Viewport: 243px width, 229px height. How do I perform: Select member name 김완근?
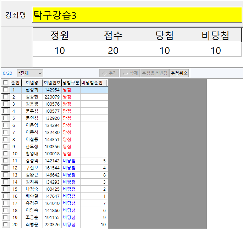(32, 175)
